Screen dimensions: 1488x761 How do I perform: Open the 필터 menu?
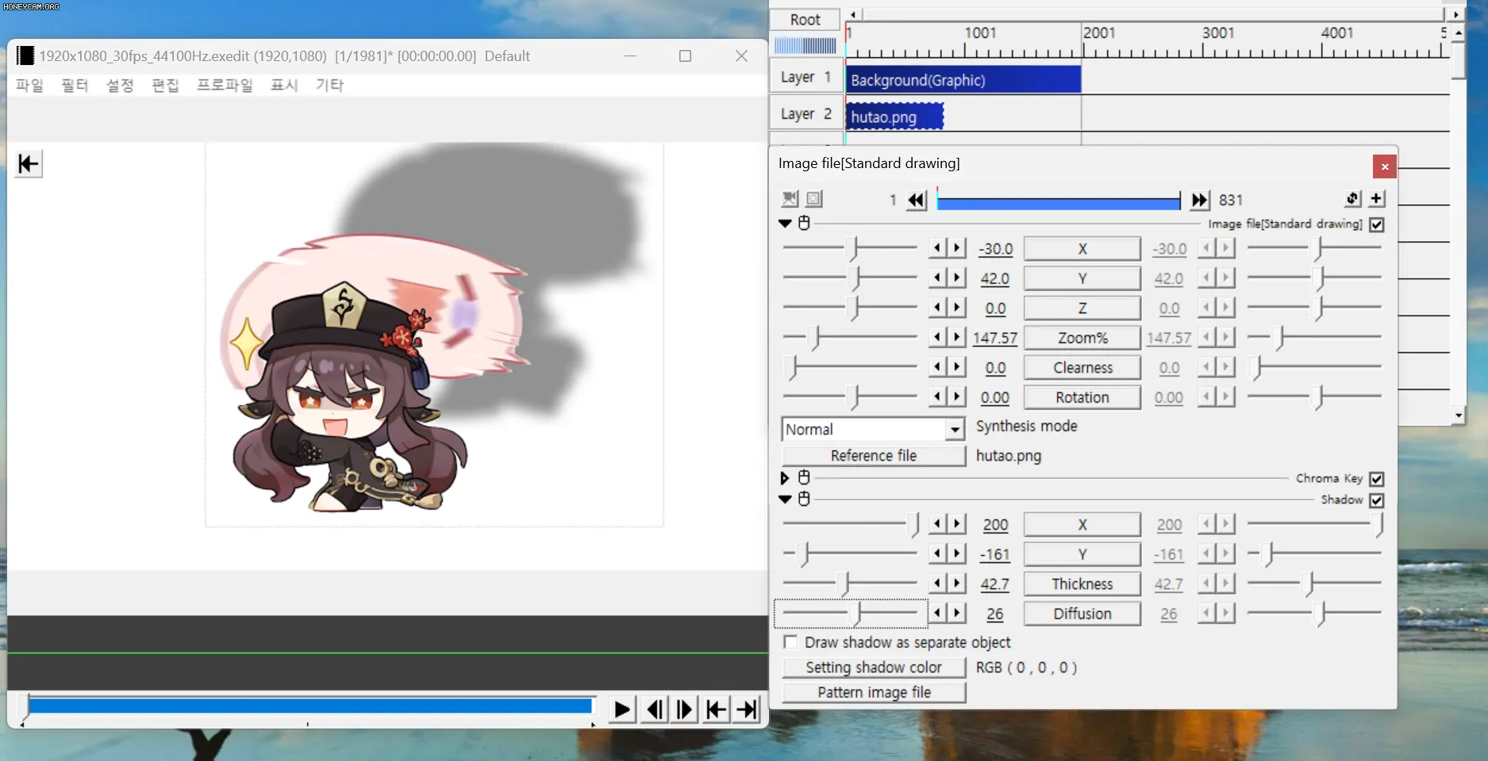(75, 85)
